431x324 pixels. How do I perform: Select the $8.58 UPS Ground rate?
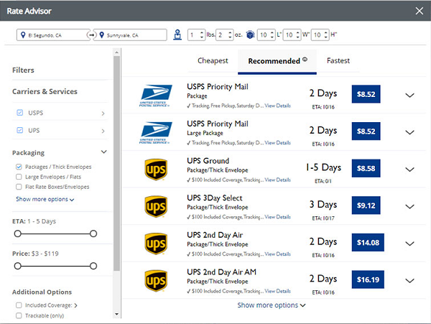point(366,168)
